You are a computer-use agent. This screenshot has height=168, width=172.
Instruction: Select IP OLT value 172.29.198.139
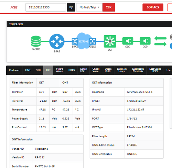coord(136,101)
